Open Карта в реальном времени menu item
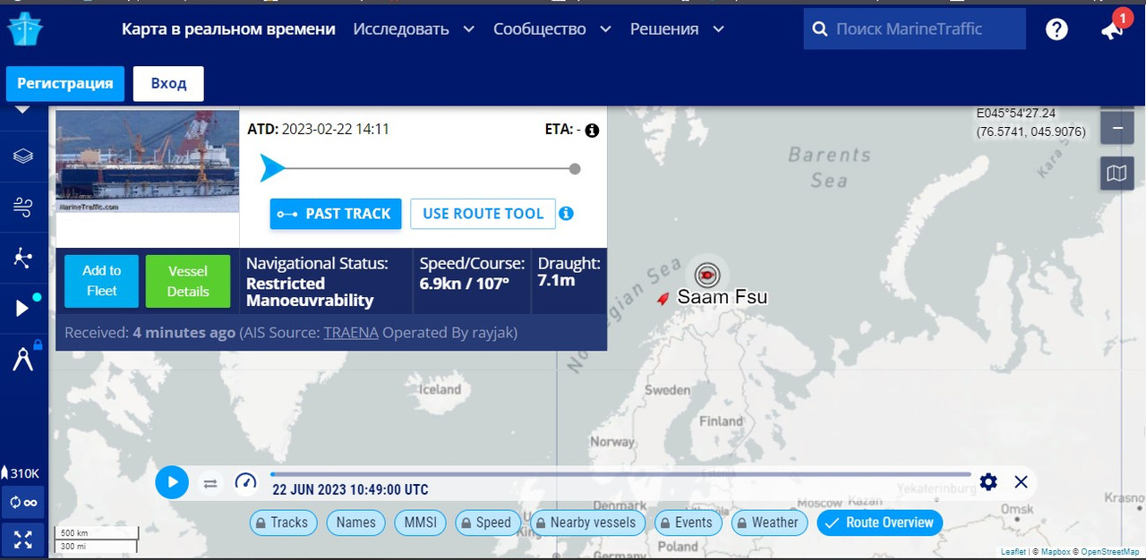 [228, 29]
